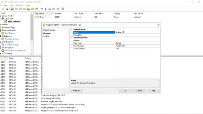The height and width of the screenshot is (114, 203).
Task: Open the Tools menu
Action: 12,5
